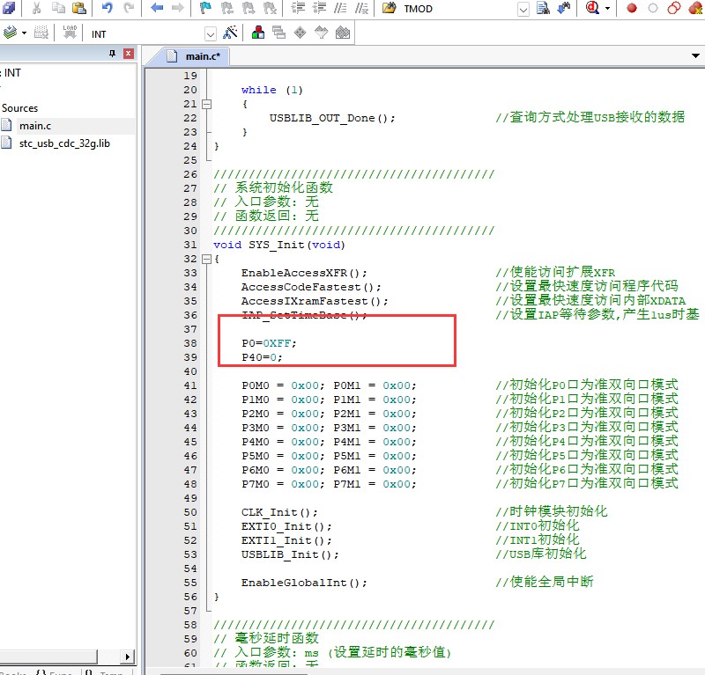Disable all breakpoints
The height and width of the screenshot is (675, 705).
coord(674,8)
